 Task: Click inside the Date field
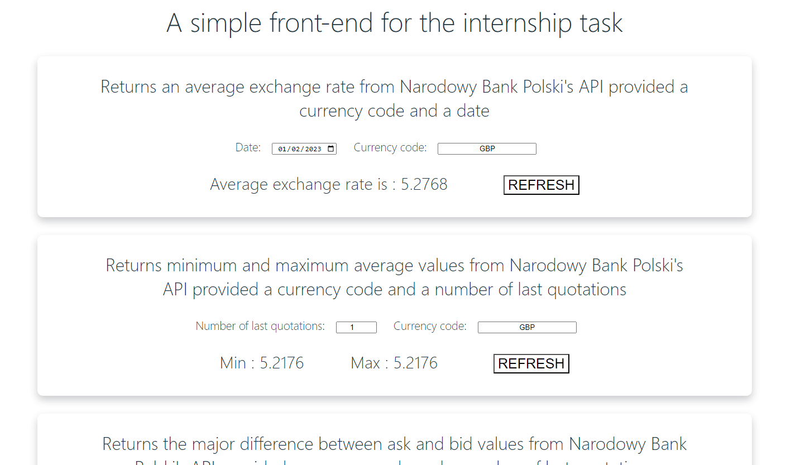tap(299, 148)
